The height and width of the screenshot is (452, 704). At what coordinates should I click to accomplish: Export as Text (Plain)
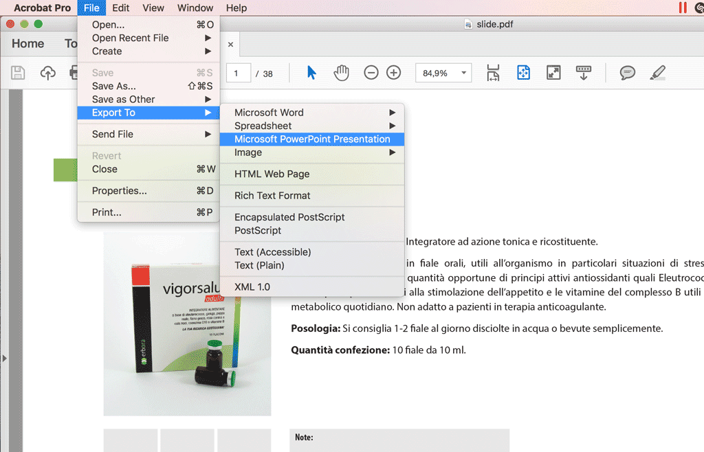312,265
